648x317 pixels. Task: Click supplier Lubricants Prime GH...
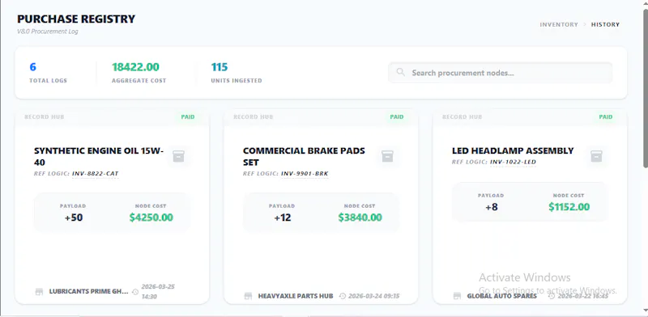89,291
